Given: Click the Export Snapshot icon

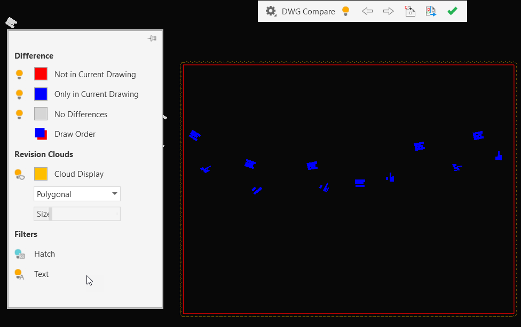Looking at the screenshot, I should [x=431, y=11].
